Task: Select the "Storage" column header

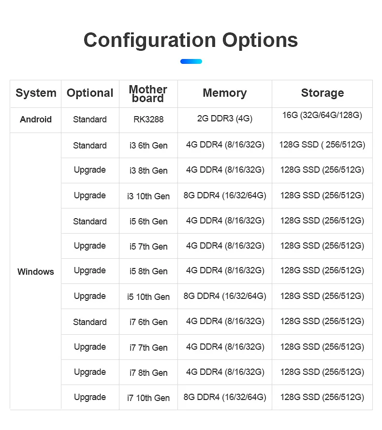Action: pos(322,93)
